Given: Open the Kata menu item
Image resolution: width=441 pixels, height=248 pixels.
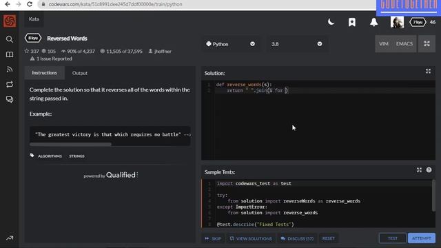Looking at the screenshot, I should pos(34,19).
